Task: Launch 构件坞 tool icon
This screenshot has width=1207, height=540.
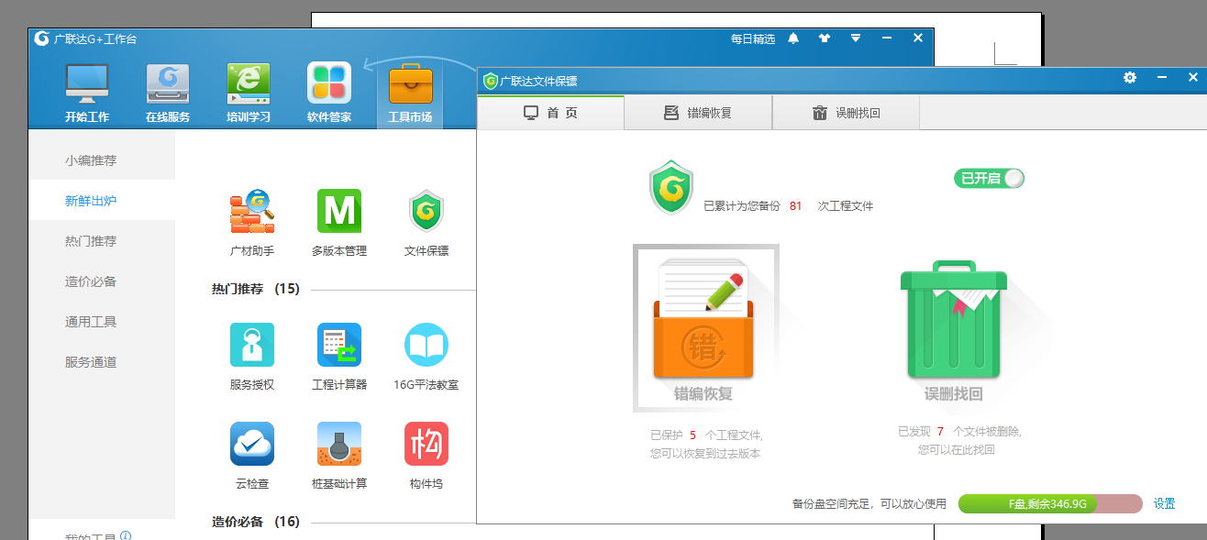Action: point(426,444)
